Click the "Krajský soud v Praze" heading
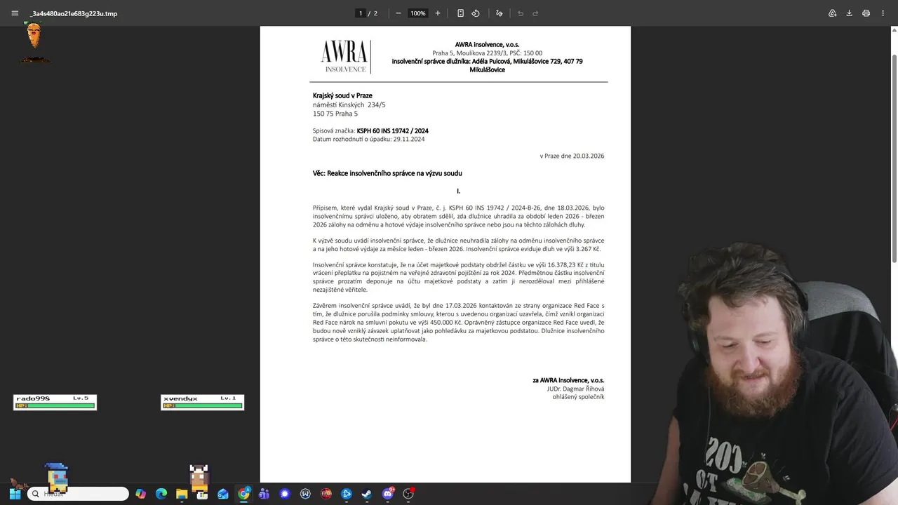The image size is (898, 505). 342,95
